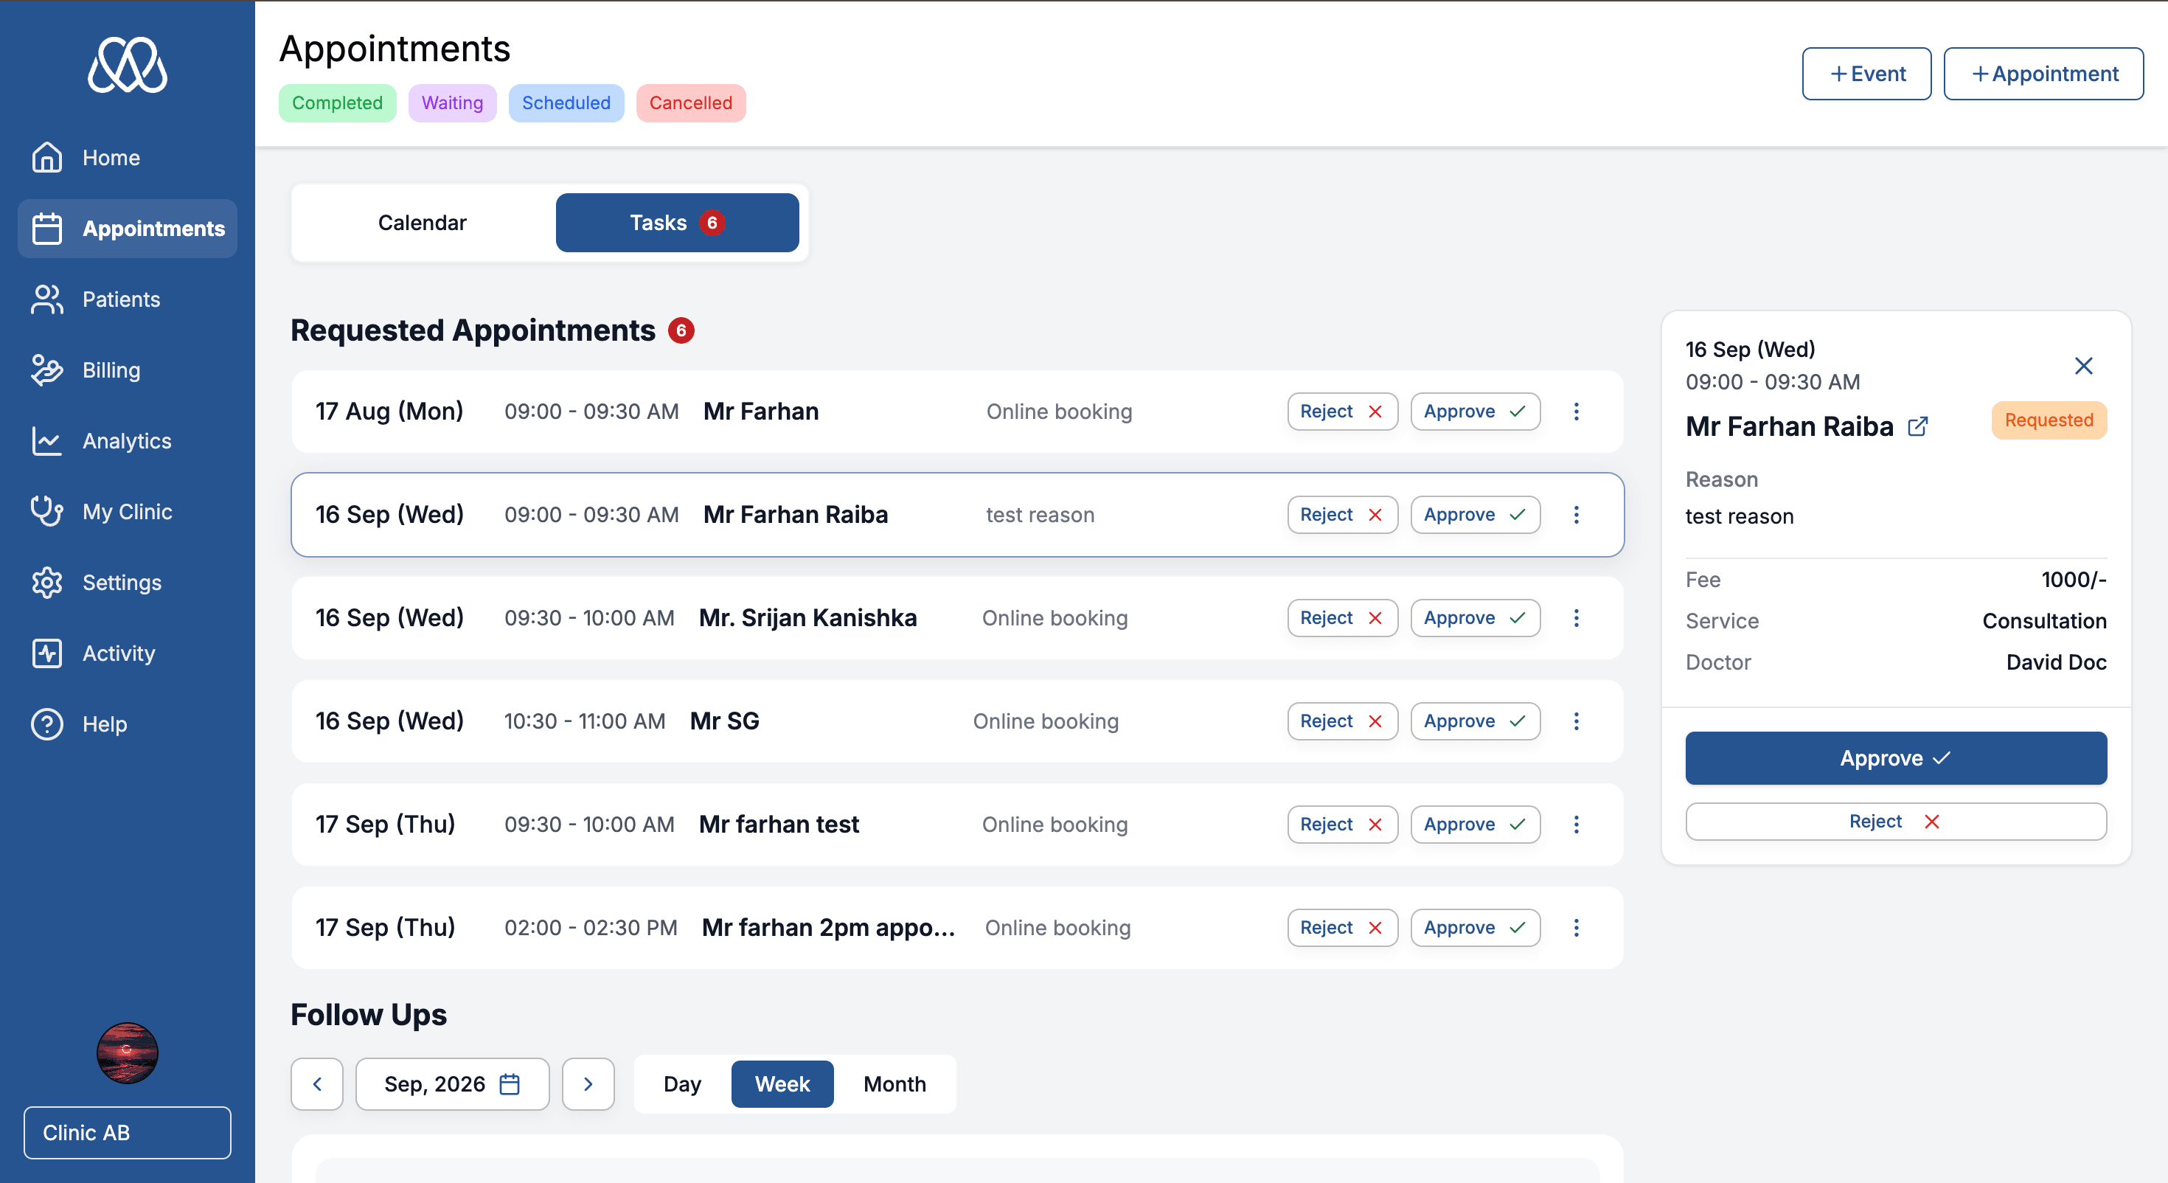Open Help section
Screen dimensions: 2168x1183
[126, 724]
